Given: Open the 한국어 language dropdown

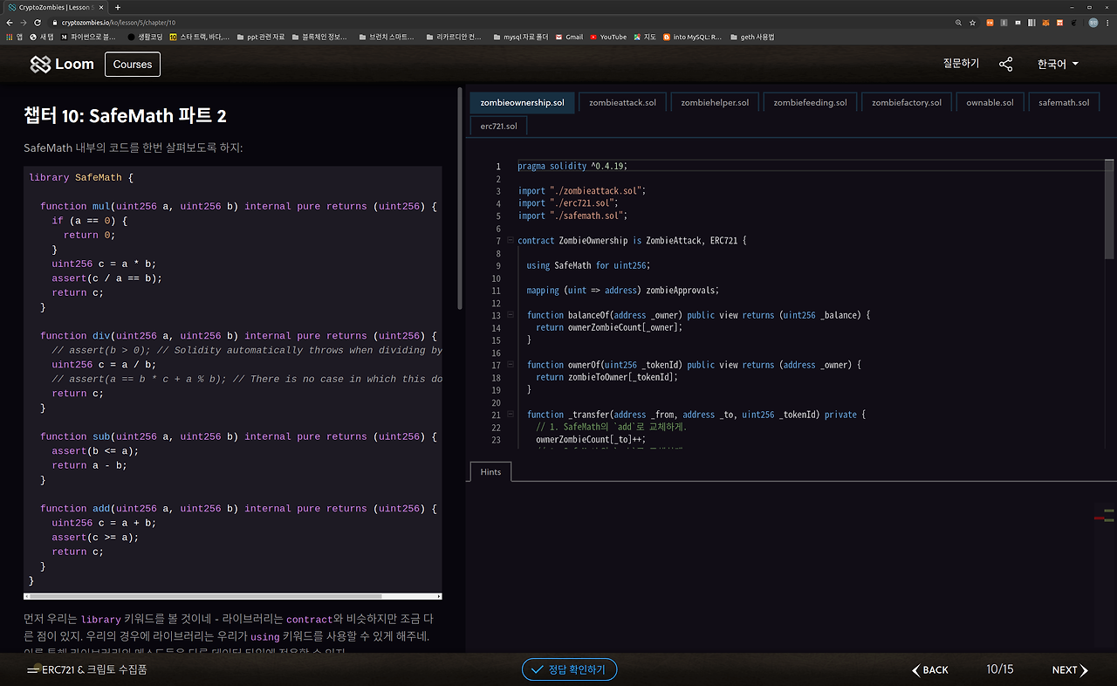Looking at the screenshot, I should 1058,65.
